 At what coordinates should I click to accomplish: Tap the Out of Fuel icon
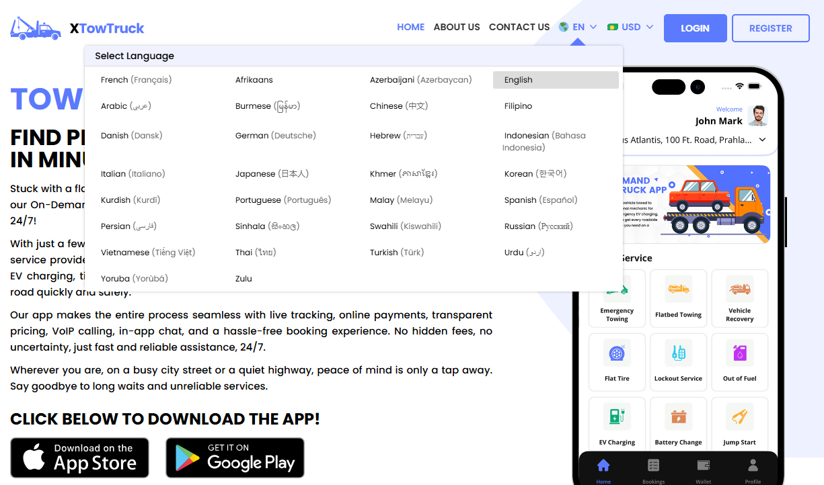pos(739,353)
